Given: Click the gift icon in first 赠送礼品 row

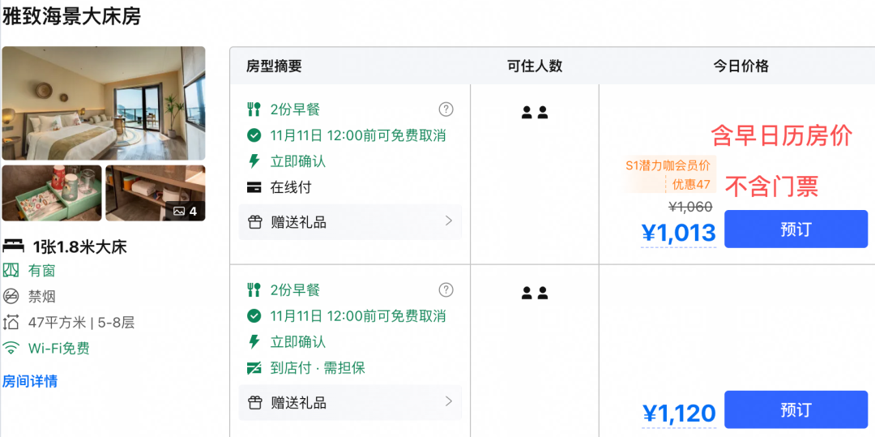Looking at the screenshot, I should [x=254, y=222].
